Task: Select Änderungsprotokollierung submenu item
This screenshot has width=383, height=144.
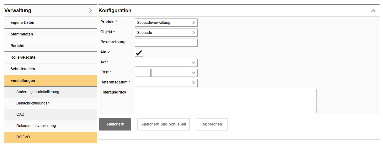Action: [38, 92]
